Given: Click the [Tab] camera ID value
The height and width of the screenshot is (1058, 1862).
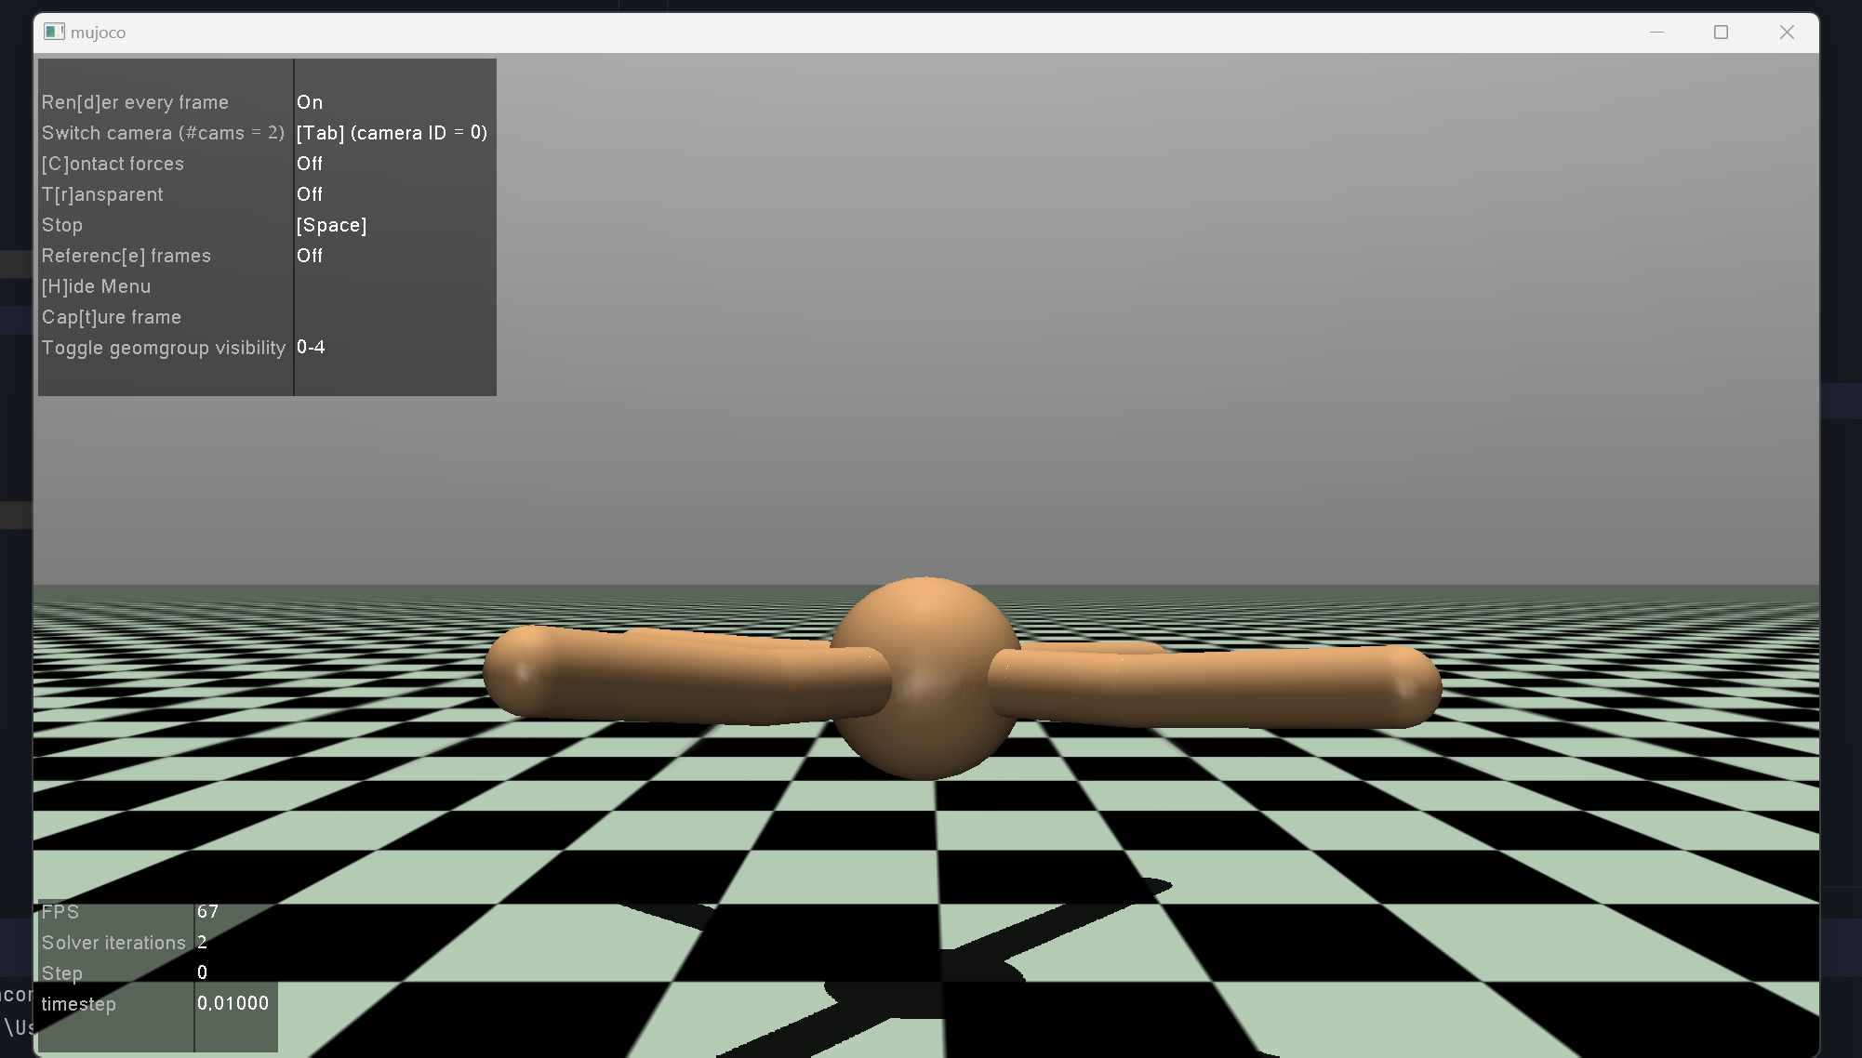Looking at the screenshot, I should click(x=392, y=133).
